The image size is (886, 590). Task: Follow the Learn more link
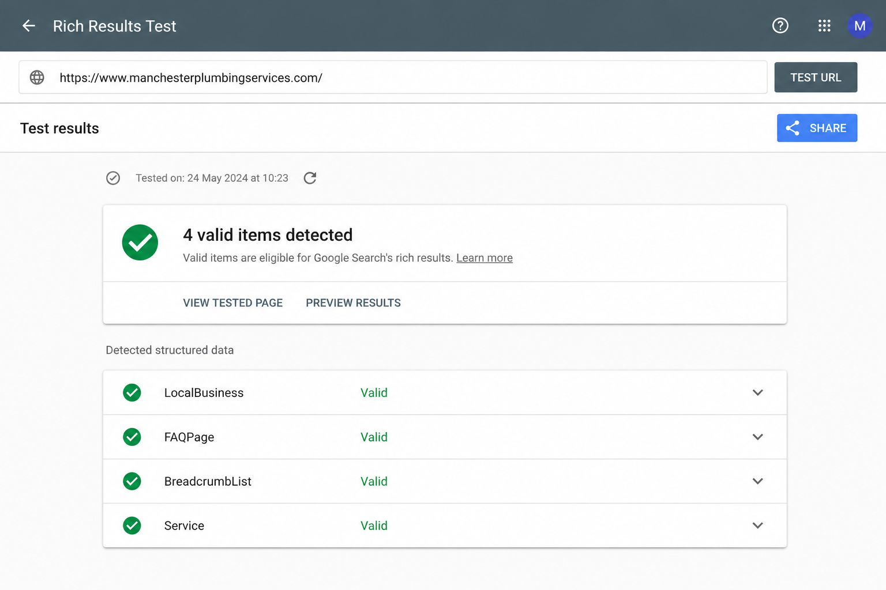tap(485, 258)
